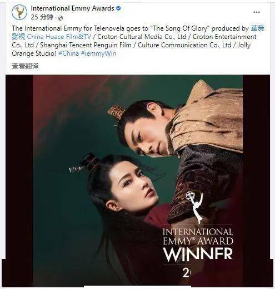Open the Song Of Glory poster image
Viewport: 275px width, 289px height.
(138, 180)
